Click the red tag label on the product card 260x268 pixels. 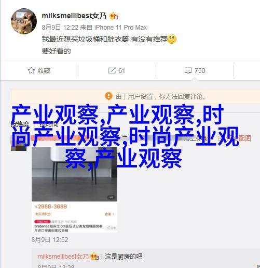click(43, 222)
